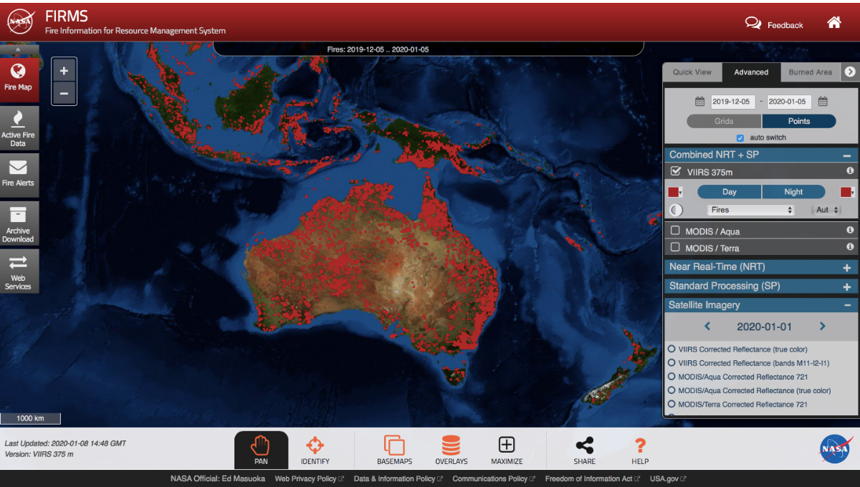860x487 pixels.
Task: Activate the Identify tool
Action: 315,450
